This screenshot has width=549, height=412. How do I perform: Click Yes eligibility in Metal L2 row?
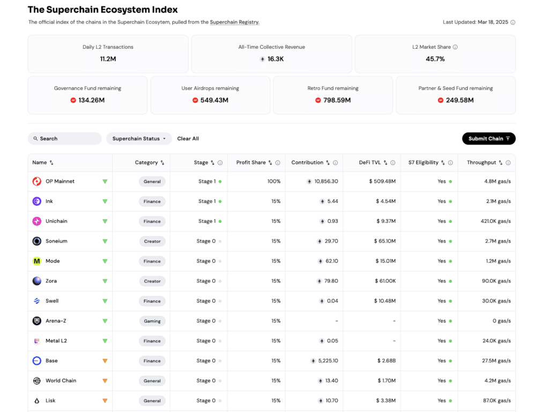point(442,341)
